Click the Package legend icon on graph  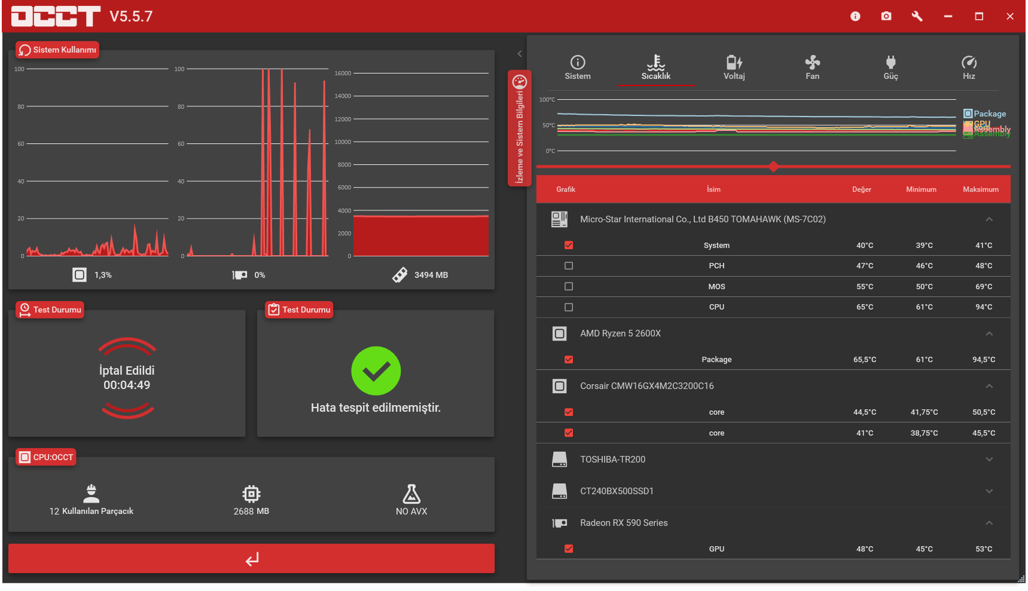(x=968, y=114)
